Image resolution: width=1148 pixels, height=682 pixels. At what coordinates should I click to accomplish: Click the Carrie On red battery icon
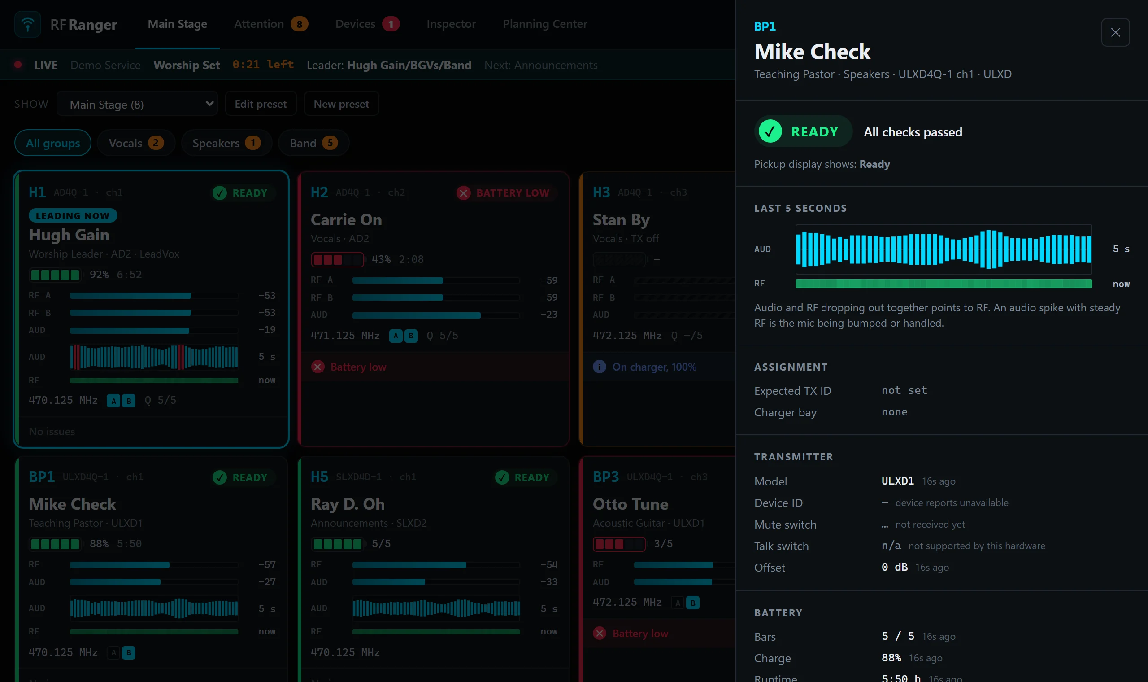pos(338,260)
